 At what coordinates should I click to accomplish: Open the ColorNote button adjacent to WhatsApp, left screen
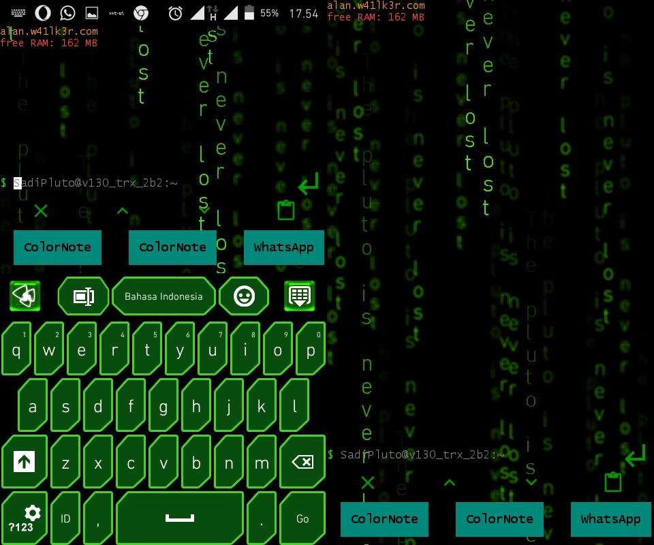172,248
